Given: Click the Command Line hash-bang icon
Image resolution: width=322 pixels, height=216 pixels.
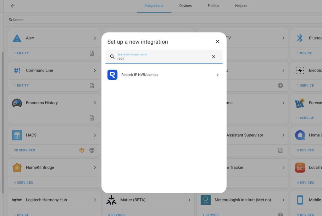Looking at the screenshot, I should (17, 71).
